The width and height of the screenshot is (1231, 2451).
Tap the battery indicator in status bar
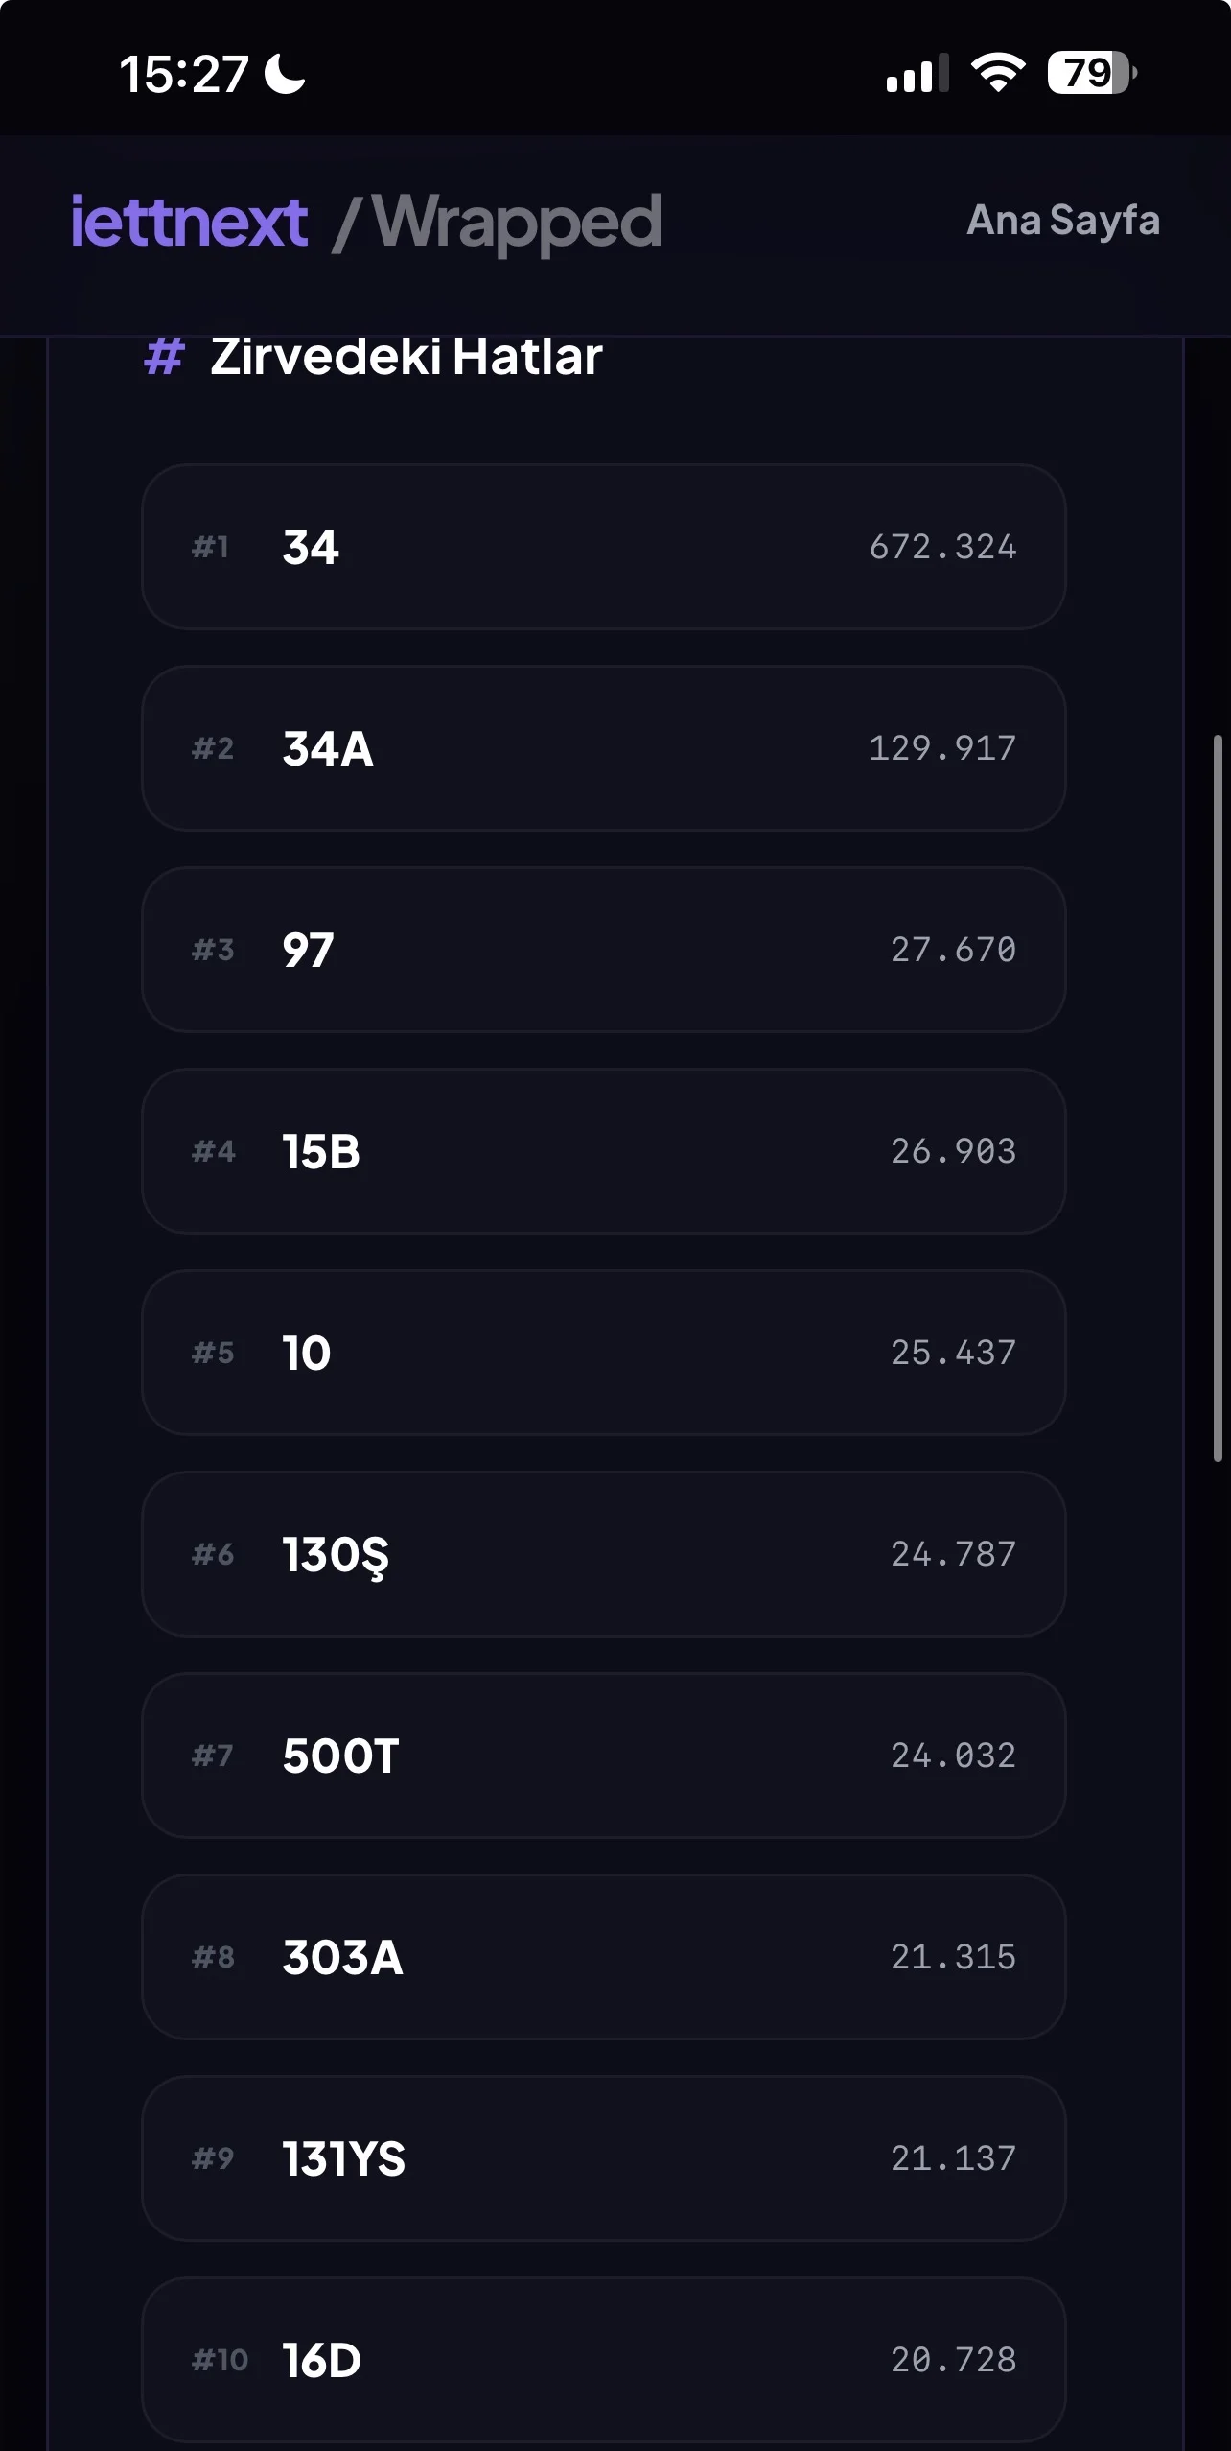(x=1091, y=73)
